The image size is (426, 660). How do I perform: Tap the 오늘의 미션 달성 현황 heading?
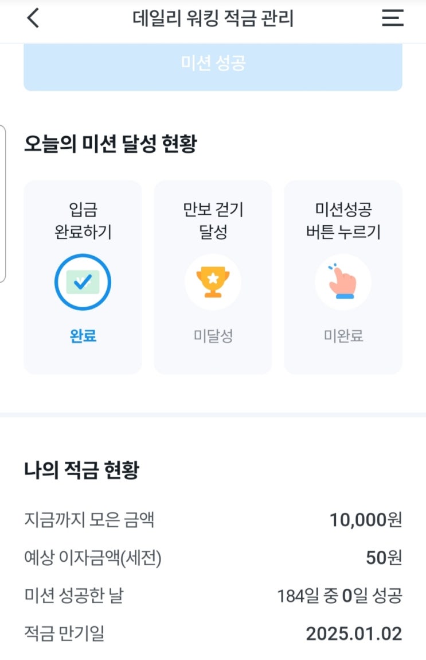(111, 144)
